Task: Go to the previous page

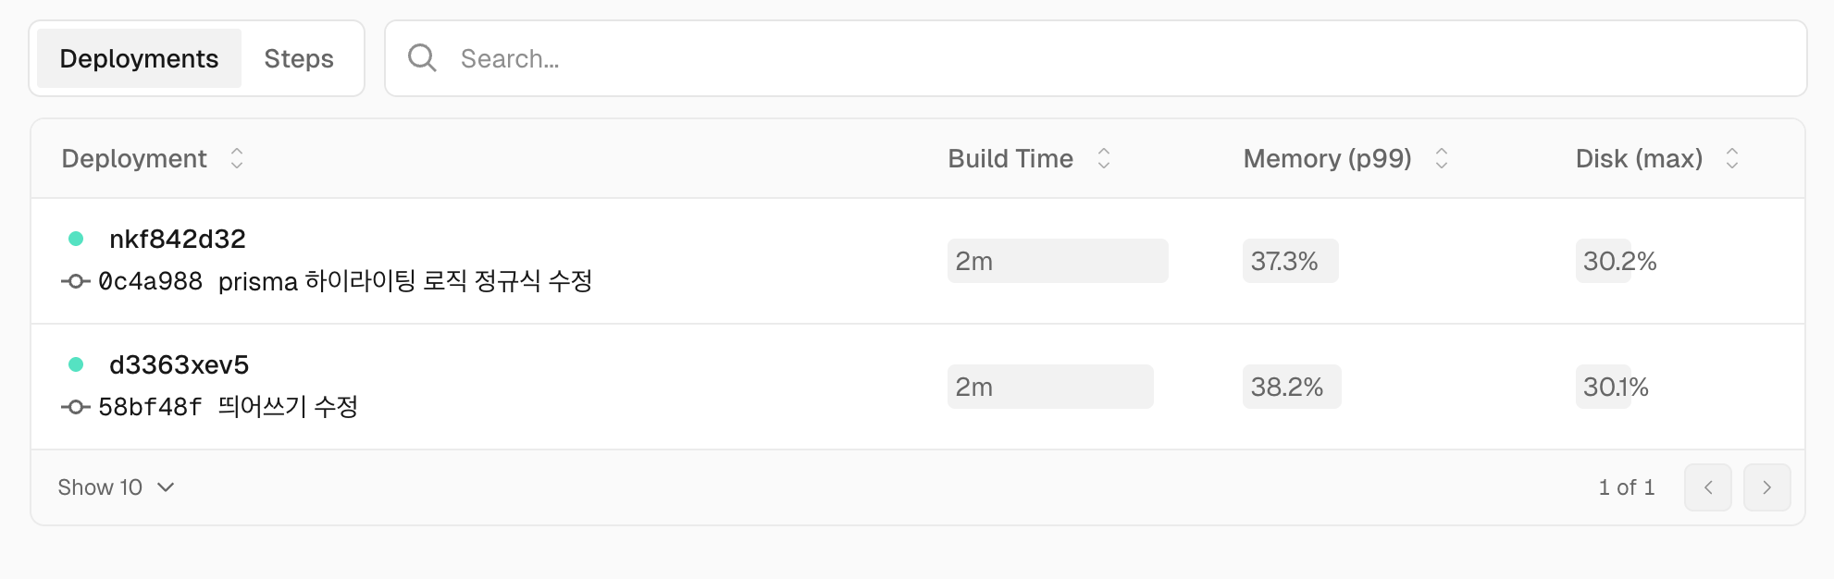Action: point(1707,487)
